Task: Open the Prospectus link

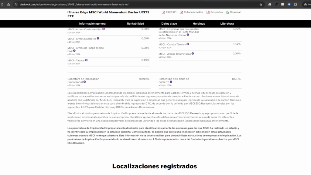Action: 217,12
